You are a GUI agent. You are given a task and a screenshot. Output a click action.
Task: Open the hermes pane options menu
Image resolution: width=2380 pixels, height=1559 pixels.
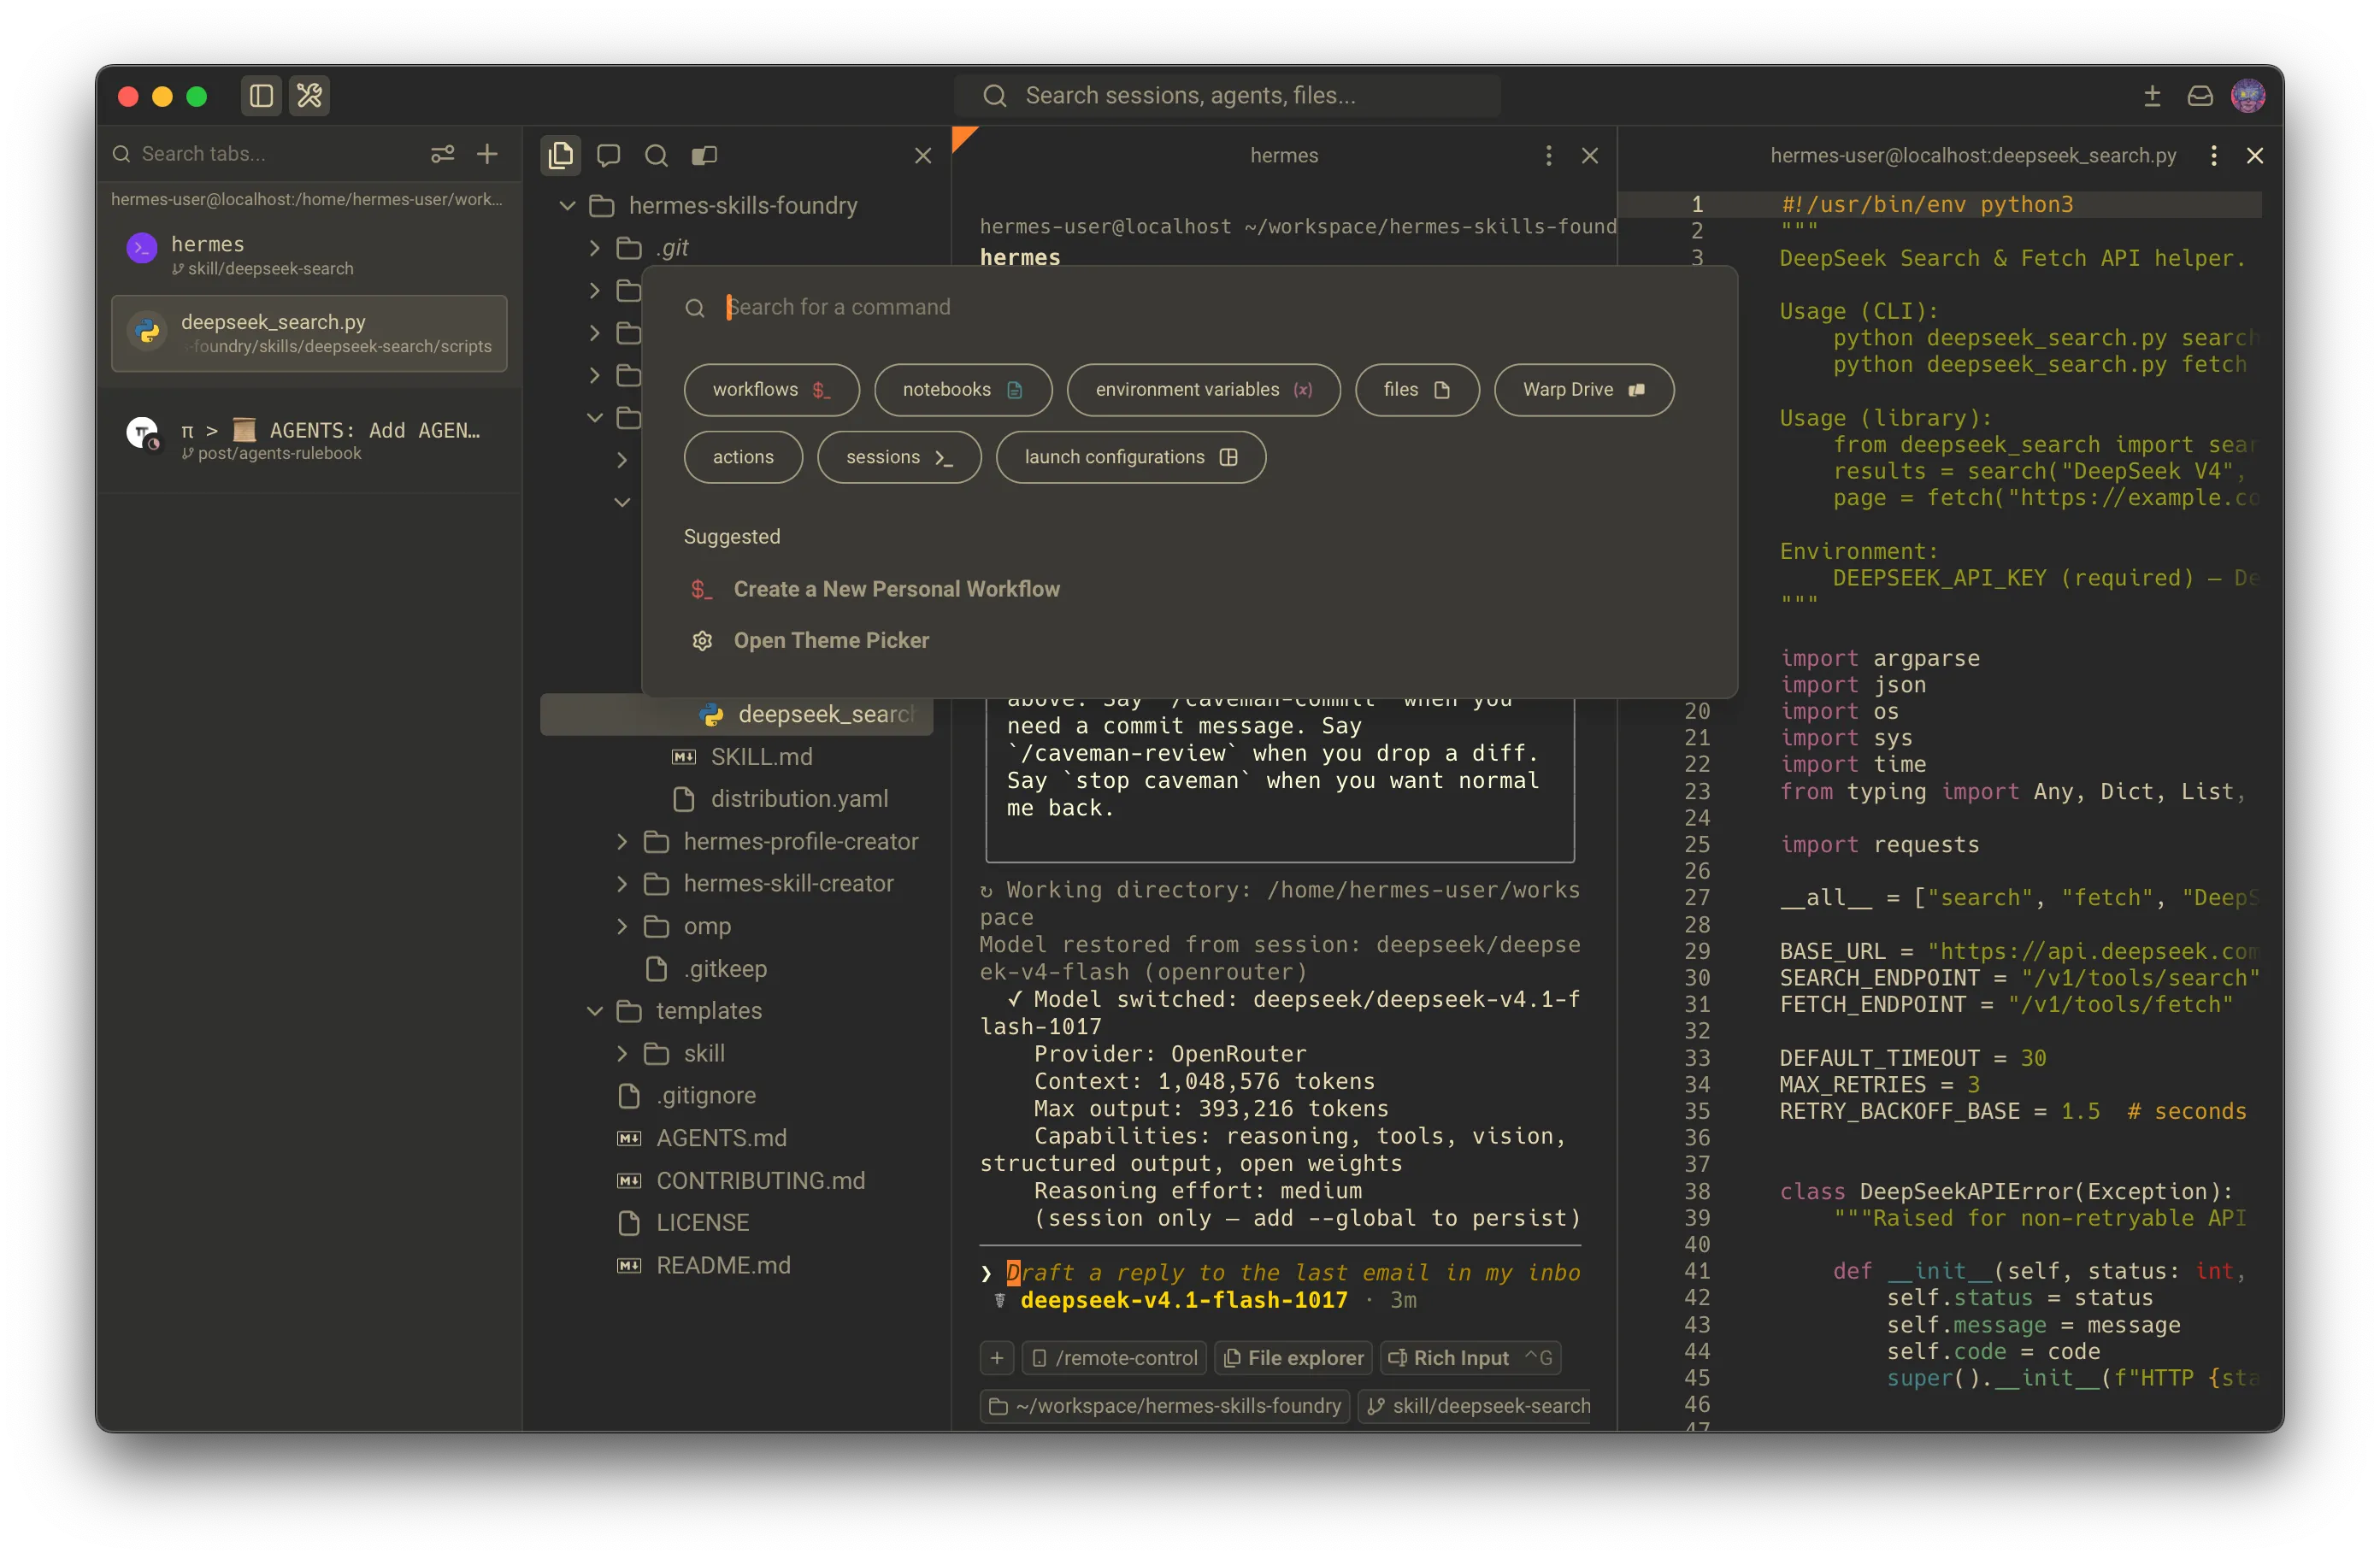(1548, 155)
